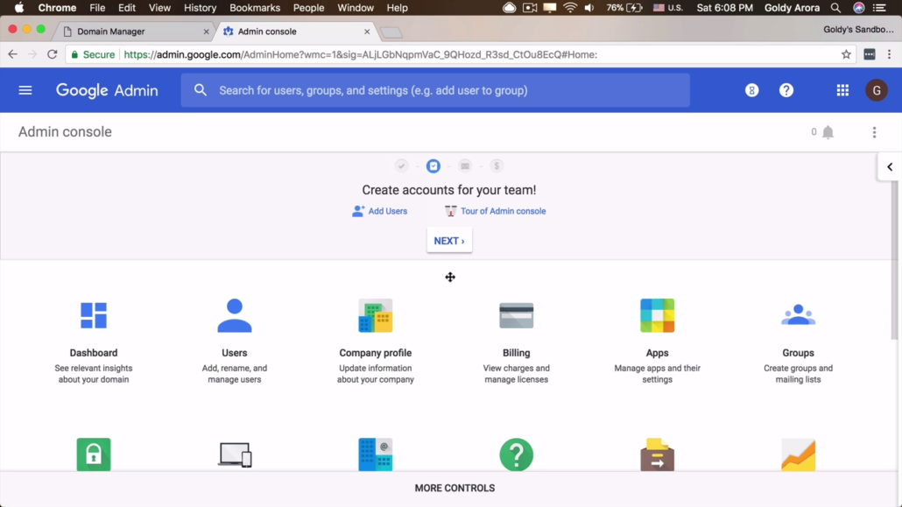Open macOS Spotlight search
902x507 pixels.
[x=835, y=8]
